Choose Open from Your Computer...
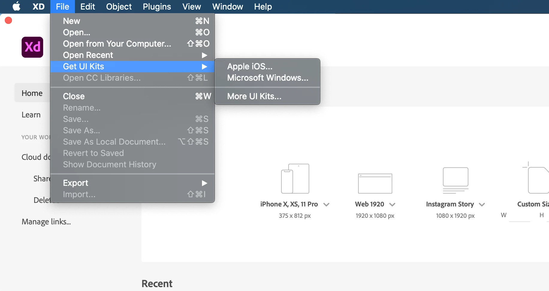This screenshot has width=549, height=291. click(x=132, y=44)
